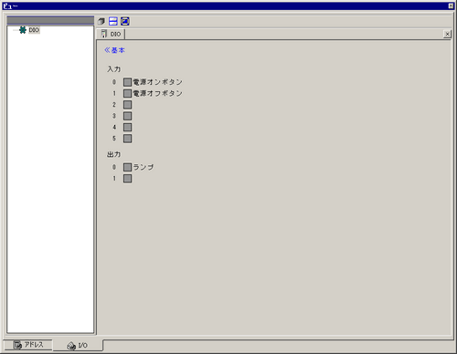Image resolution: width=457 pixels, height=354 pixels.
Task: Close the DIO tab panel
Action: 447,34
